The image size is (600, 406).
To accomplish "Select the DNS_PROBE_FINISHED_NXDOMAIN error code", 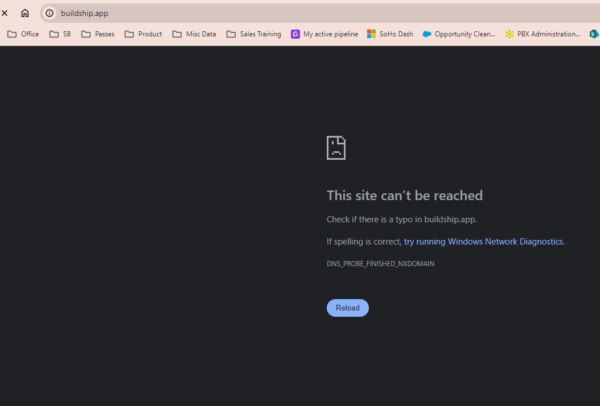I will [380, 264].
